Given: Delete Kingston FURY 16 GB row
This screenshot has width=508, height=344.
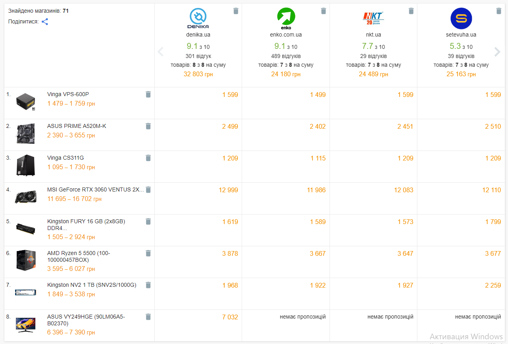Looking at the screenshot, I should (148, 221).
